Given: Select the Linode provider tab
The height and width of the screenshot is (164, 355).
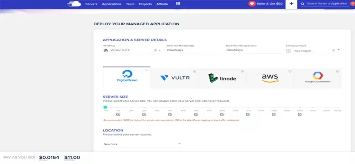Looking at the screenshot, I should point(222,78).
